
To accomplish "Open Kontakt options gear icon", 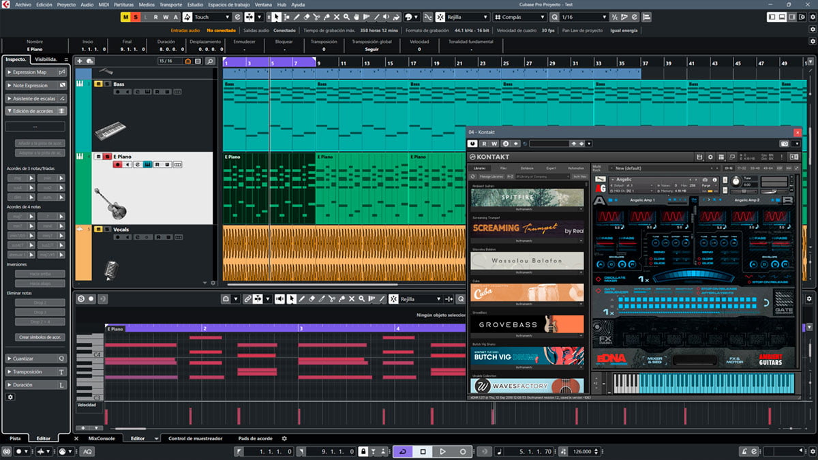I will [710, 157].
